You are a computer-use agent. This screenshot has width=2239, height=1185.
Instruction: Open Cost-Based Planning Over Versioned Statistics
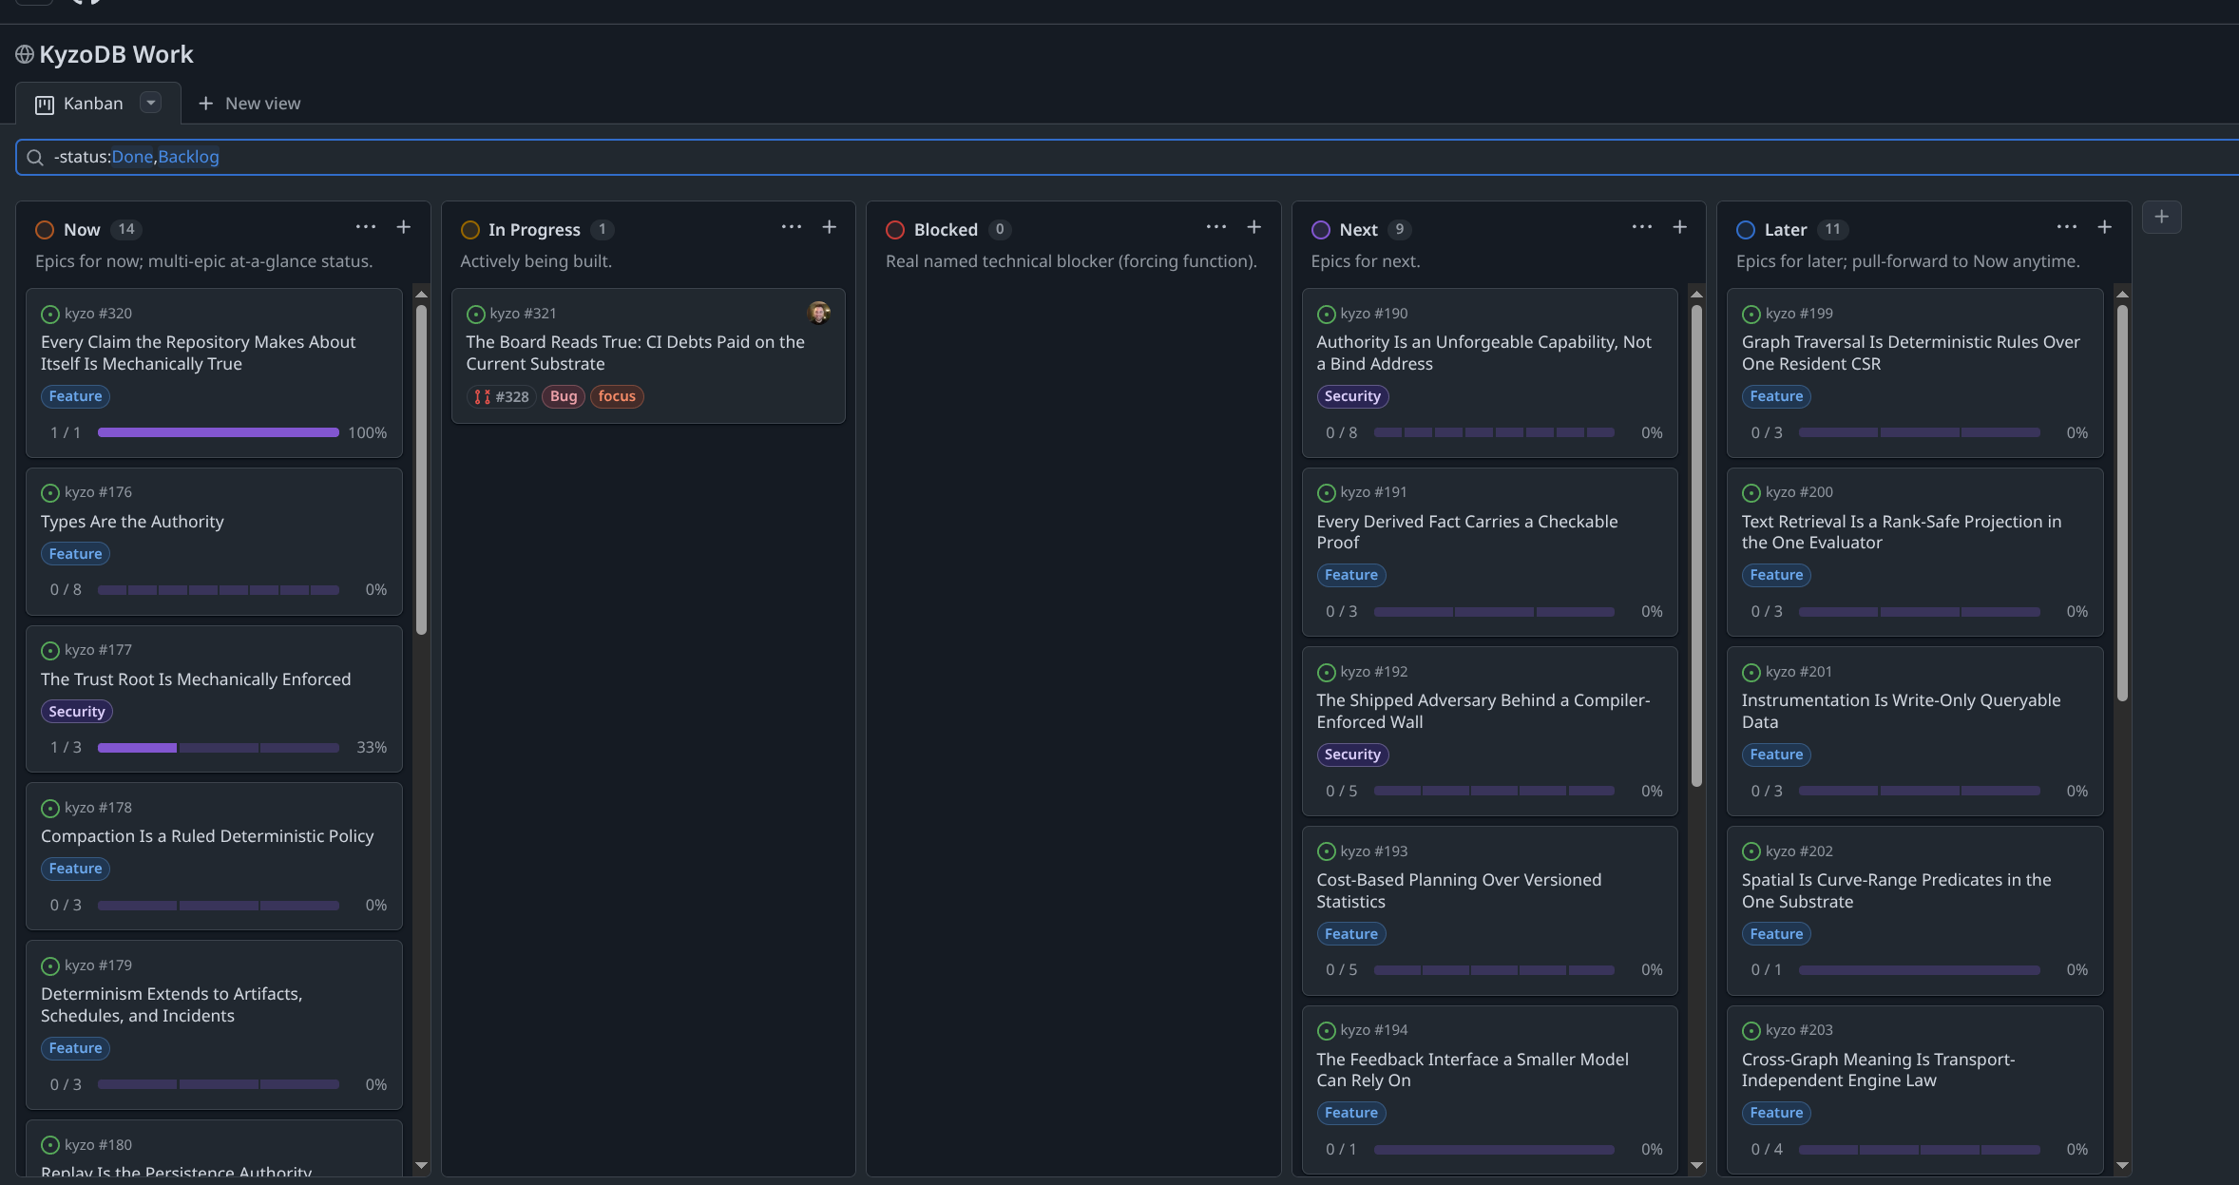click(1459, 890)
